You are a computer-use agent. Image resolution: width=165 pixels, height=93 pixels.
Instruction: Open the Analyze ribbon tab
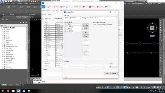(x=32, y=4)
